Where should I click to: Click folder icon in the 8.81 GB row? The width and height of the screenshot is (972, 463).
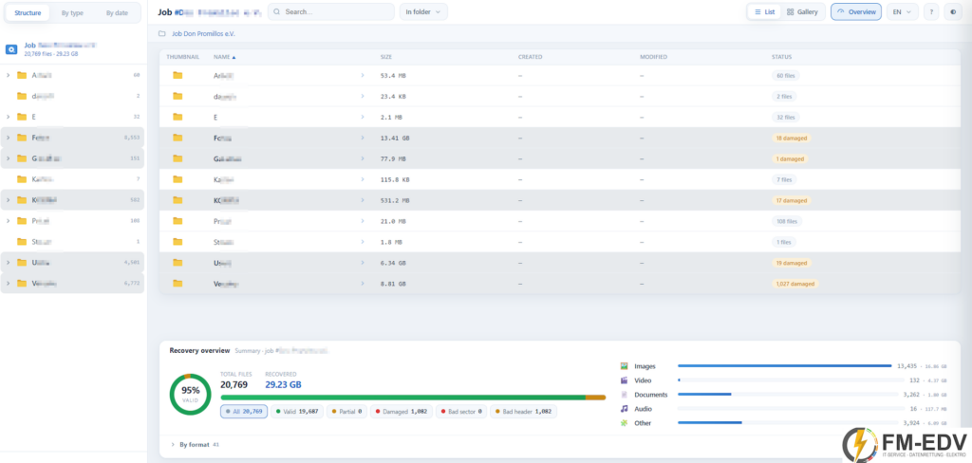(178, 284)
